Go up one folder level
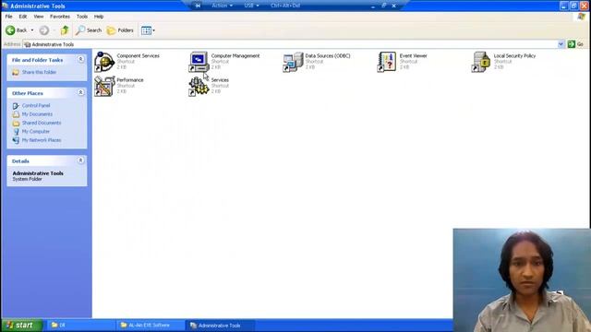The image size is (591, 332). click(65, 30)
